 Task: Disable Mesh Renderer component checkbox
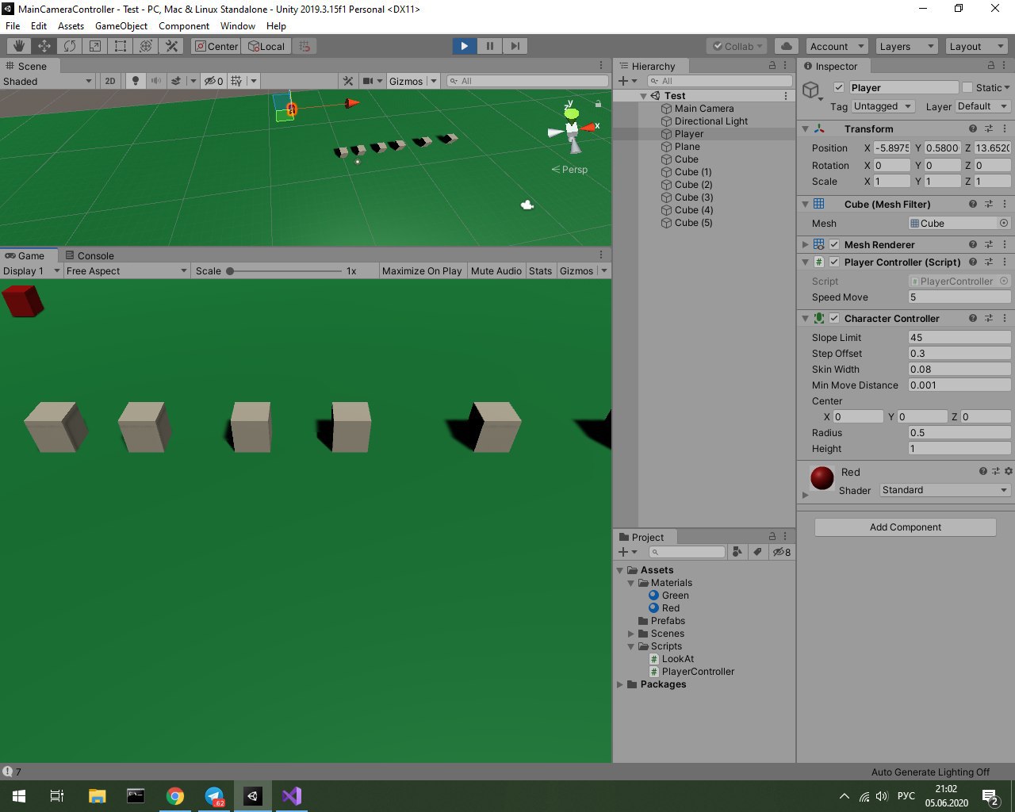click(x=834, y=244)
